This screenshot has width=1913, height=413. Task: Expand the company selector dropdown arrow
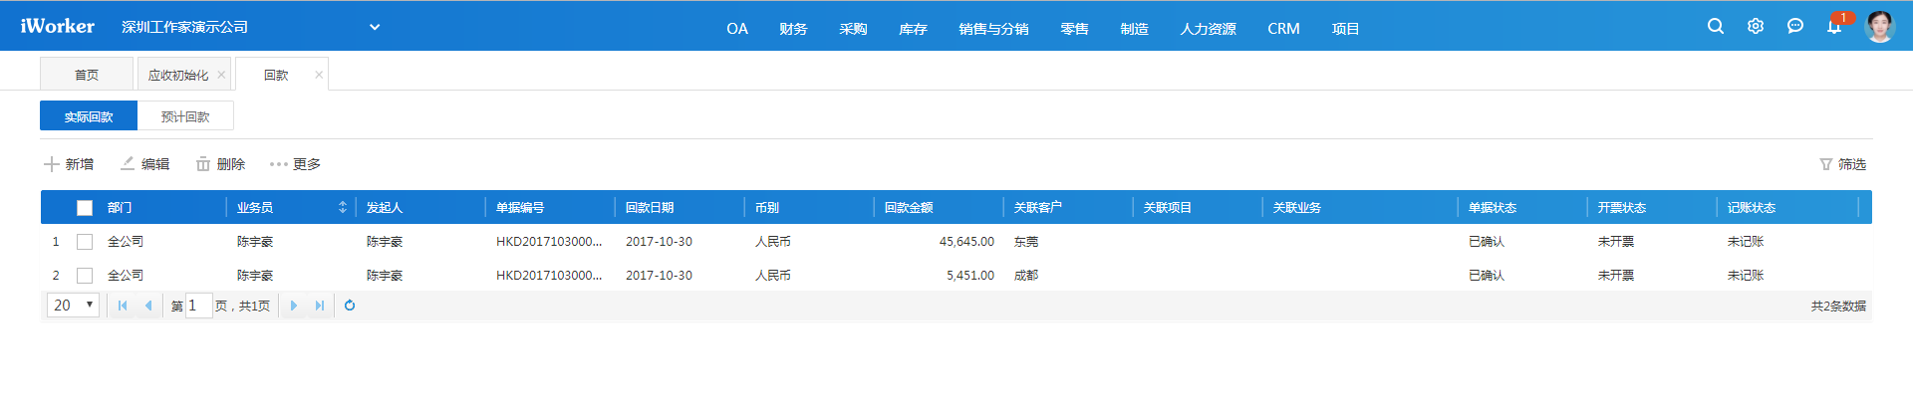coord(375,27)
